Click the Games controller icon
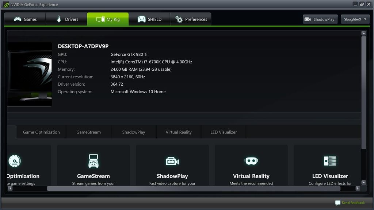 (x=18, y=19)
